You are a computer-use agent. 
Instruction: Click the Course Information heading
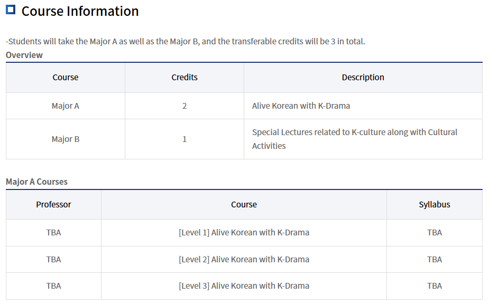[x=80, y=11]
